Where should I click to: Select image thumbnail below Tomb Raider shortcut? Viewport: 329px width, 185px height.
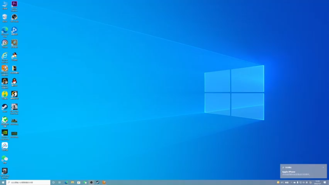(14, 122)
